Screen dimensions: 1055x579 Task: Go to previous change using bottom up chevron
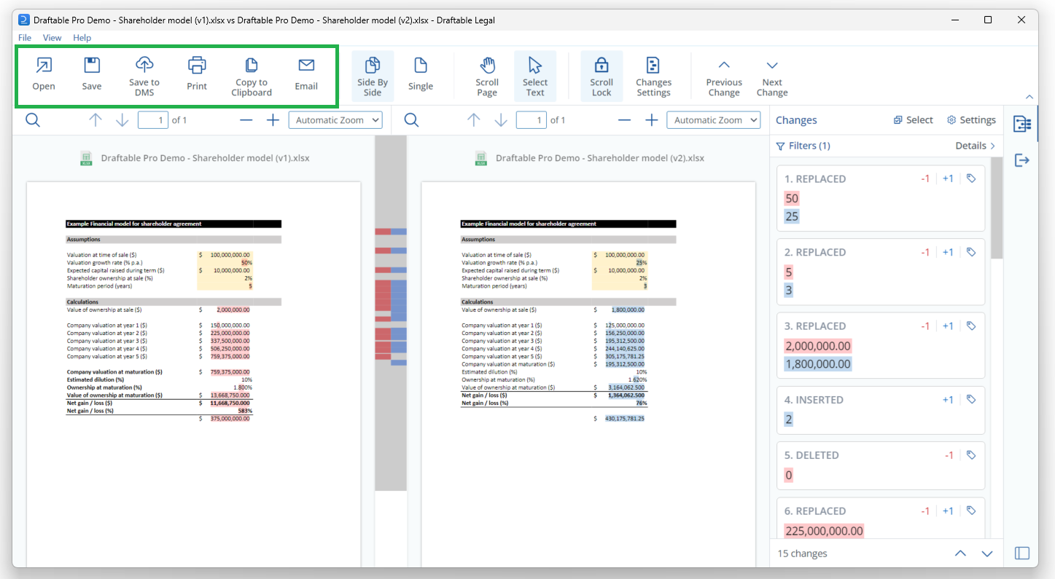(961, 554)
